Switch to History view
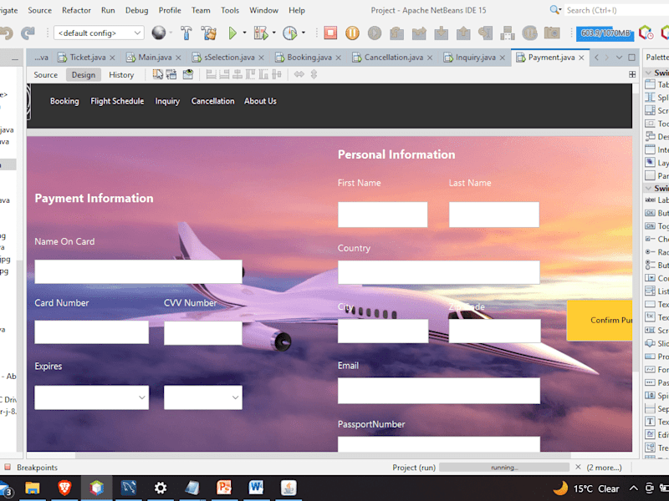Image resolution: width=669 pixels, height=501 pixels. point(121,75)
